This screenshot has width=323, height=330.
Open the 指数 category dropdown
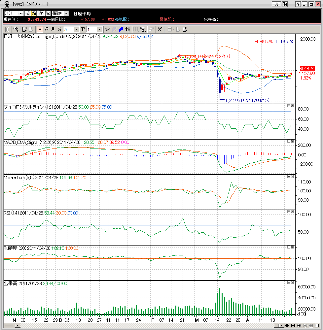(66, 13)
